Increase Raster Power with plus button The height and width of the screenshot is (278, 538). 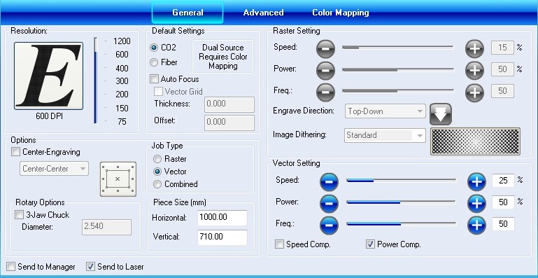474,71
